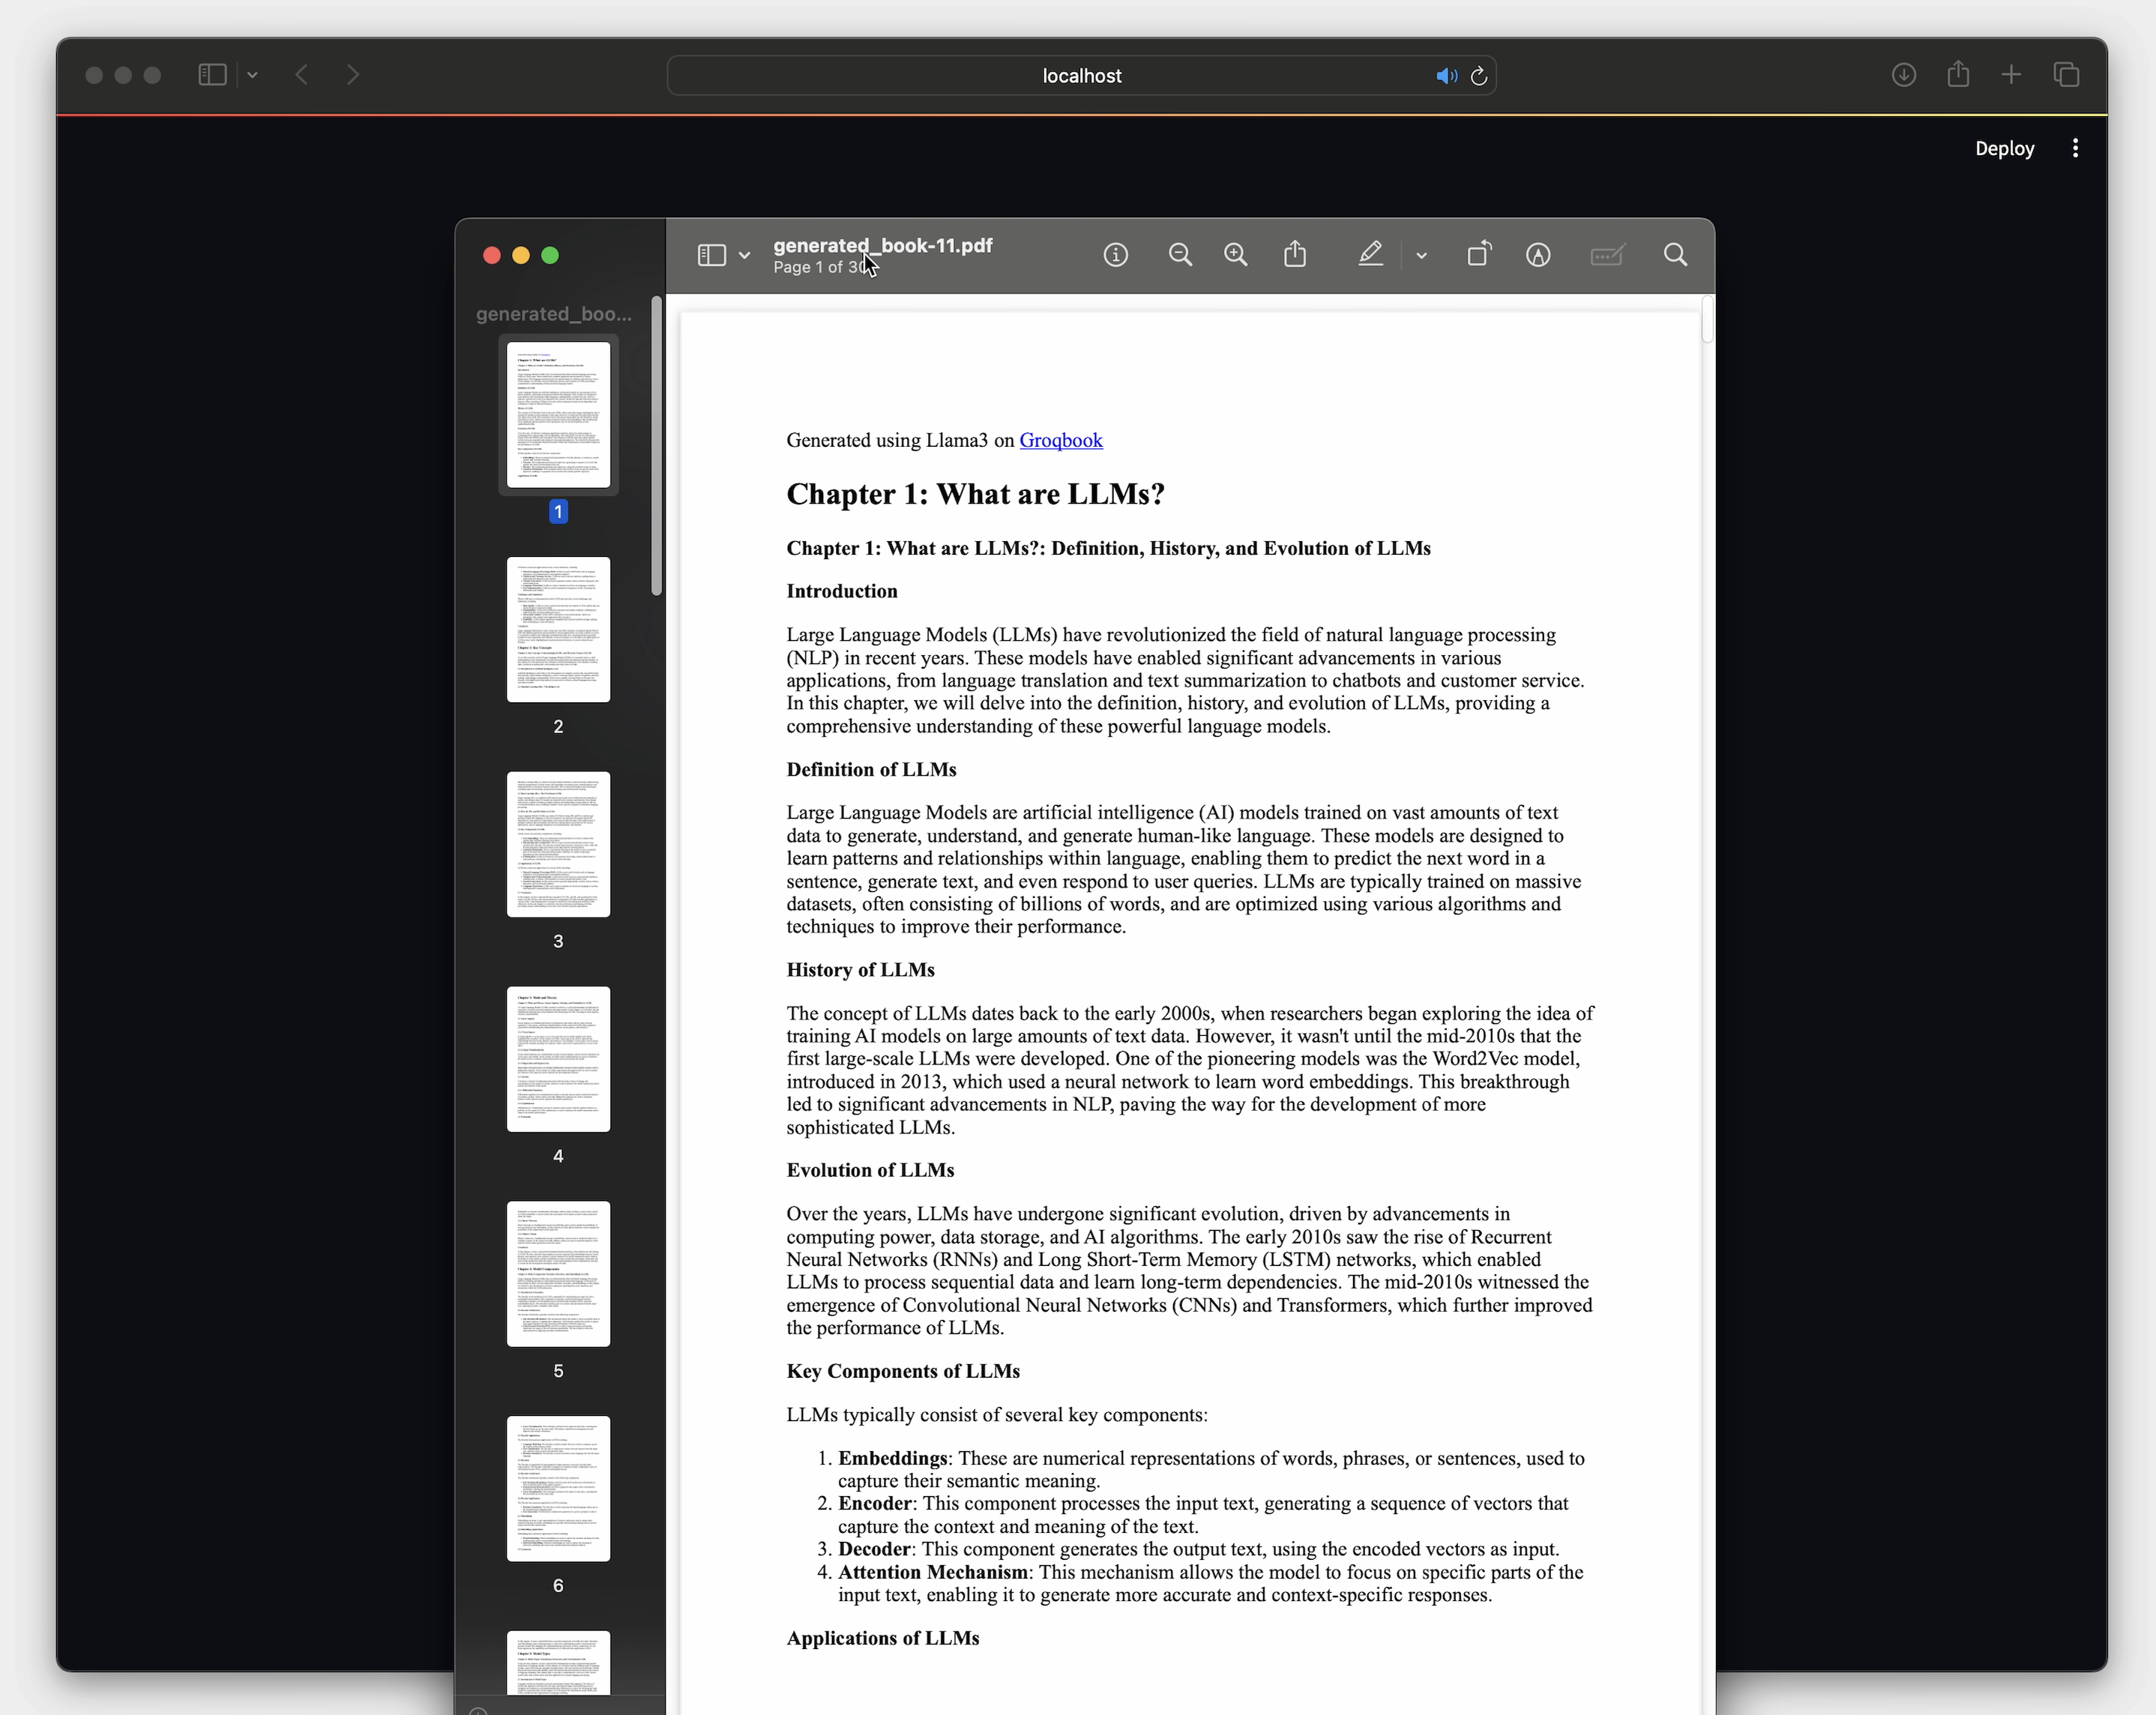Expand Safari sidebar dropdown chevron
This screenshot has width=2156, height=1715.
click(253, 75)
